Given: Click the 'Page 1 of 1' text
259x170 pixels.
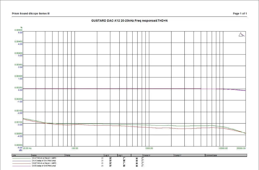Looking at the screenshot, I should [x=240, y=13].
